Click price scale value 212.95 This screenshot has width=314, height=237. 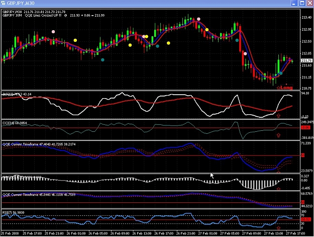click(306, 30)
